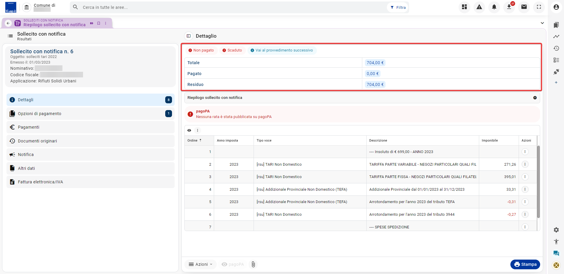Viewport: 564px width, 274px height.
Task: Go back with the tab arrow
Action: 8,23
